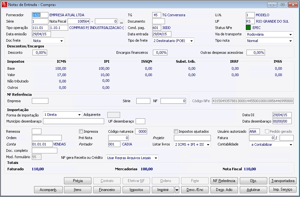The width and height of the screenshot is (300, 197).
Task: Toggle the Pedido gerado checkbox
Action: tap(267, 131)
